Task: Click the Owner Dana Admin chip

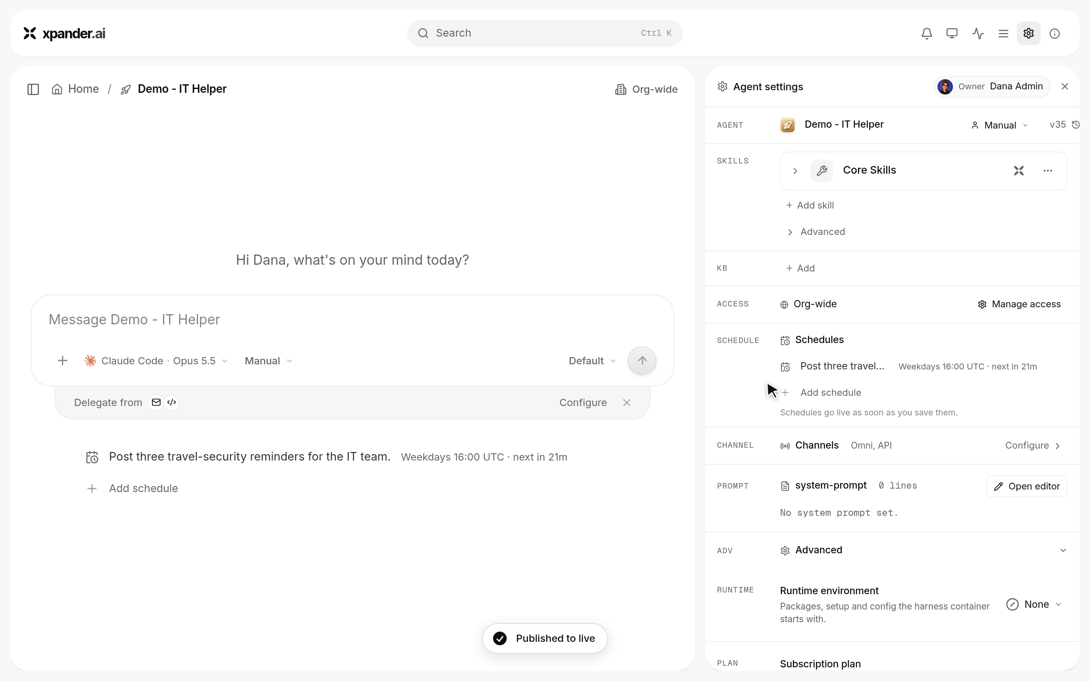Action: coord(992,86)
